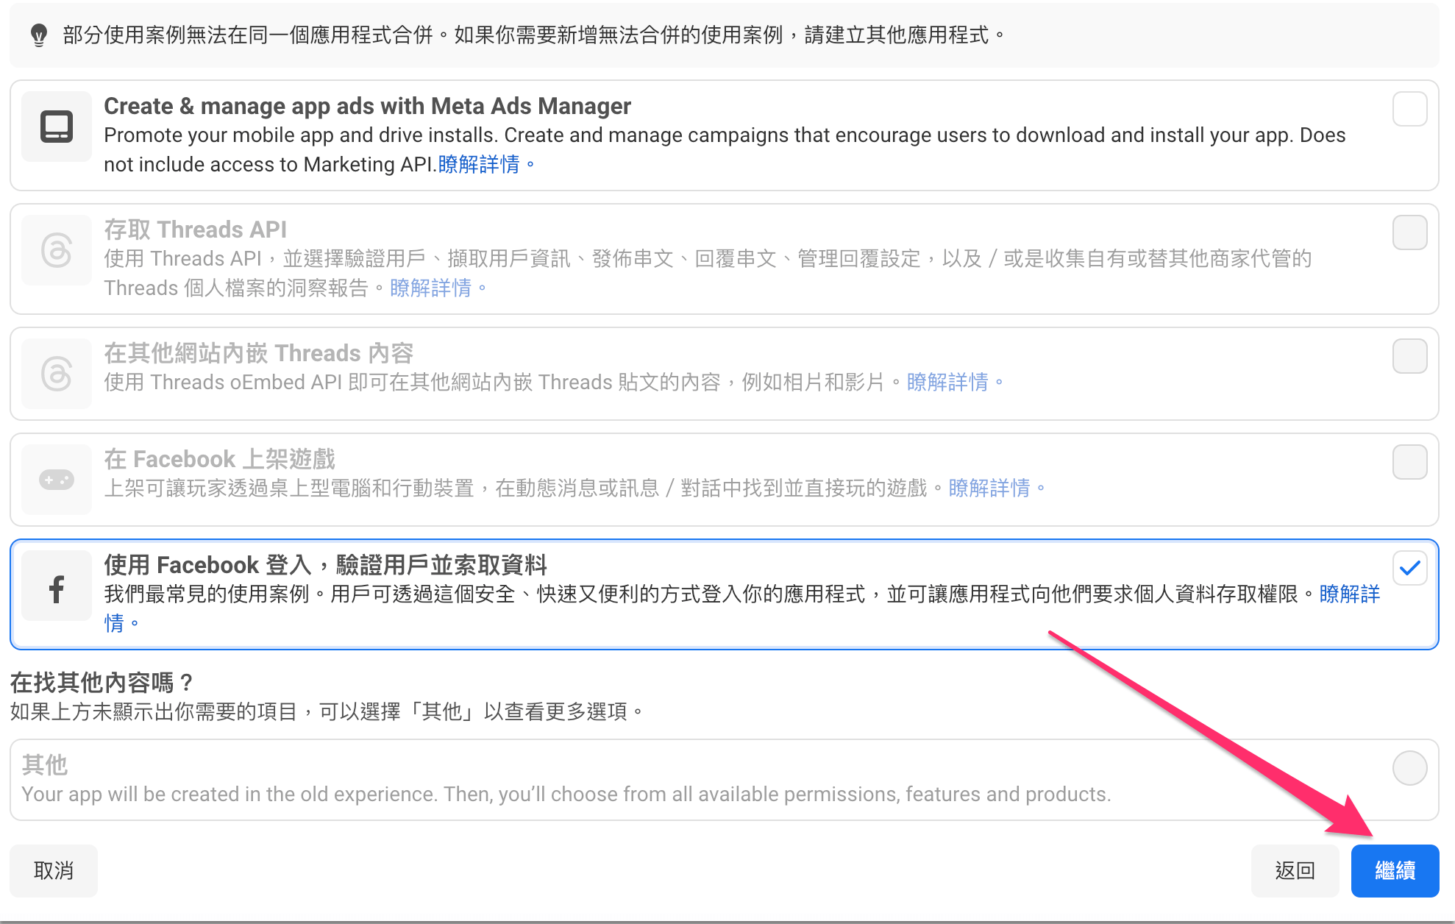The image size is (1455, 924).
Task: Open 瞭解詳情 link for Threads API
Action: (431, 288)
